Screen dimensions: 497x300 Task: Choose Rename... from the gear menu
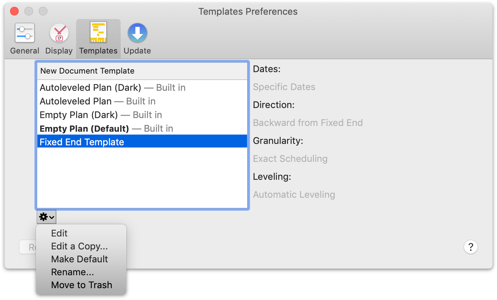coord(81,272)
